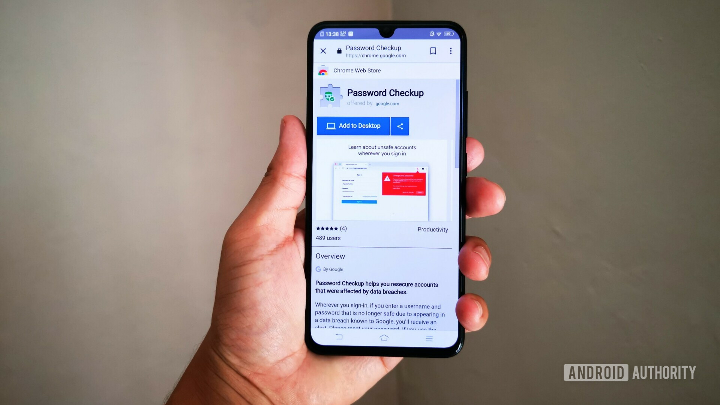The width and height of the screenshot is (720, 405).
Task: Click the Overview section header
Action: (x=330, y=256)
